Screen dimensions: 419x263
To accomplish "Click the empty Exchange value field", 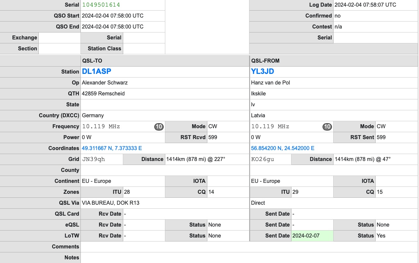I will click(x=60, y=37).
